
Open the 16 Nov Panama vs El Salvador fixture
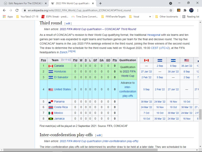point(173,102)
